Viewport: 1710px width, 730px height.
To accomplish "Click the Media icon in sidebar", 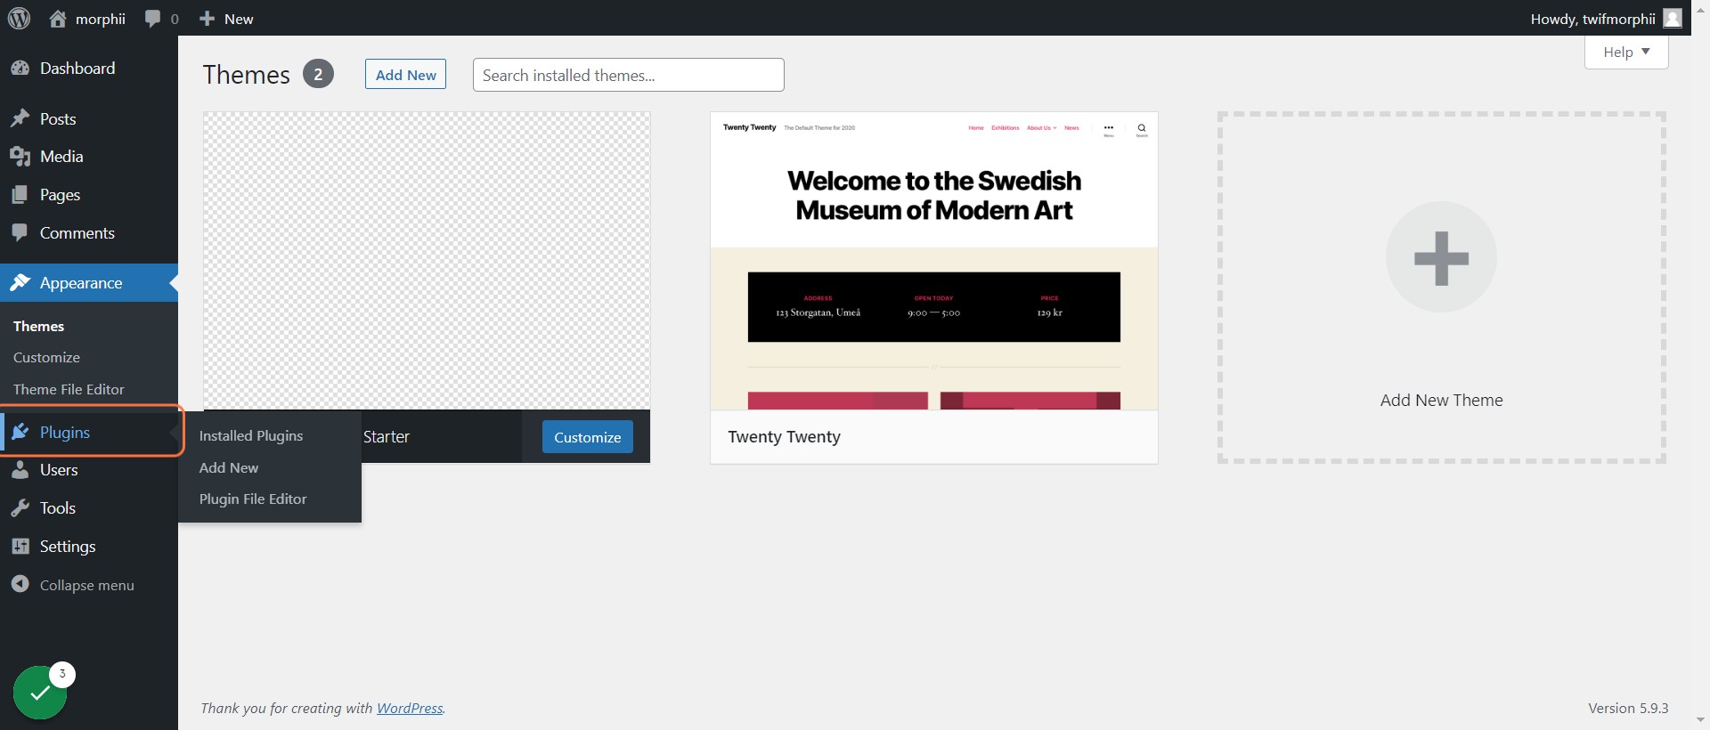I will [x=20, y=157].
